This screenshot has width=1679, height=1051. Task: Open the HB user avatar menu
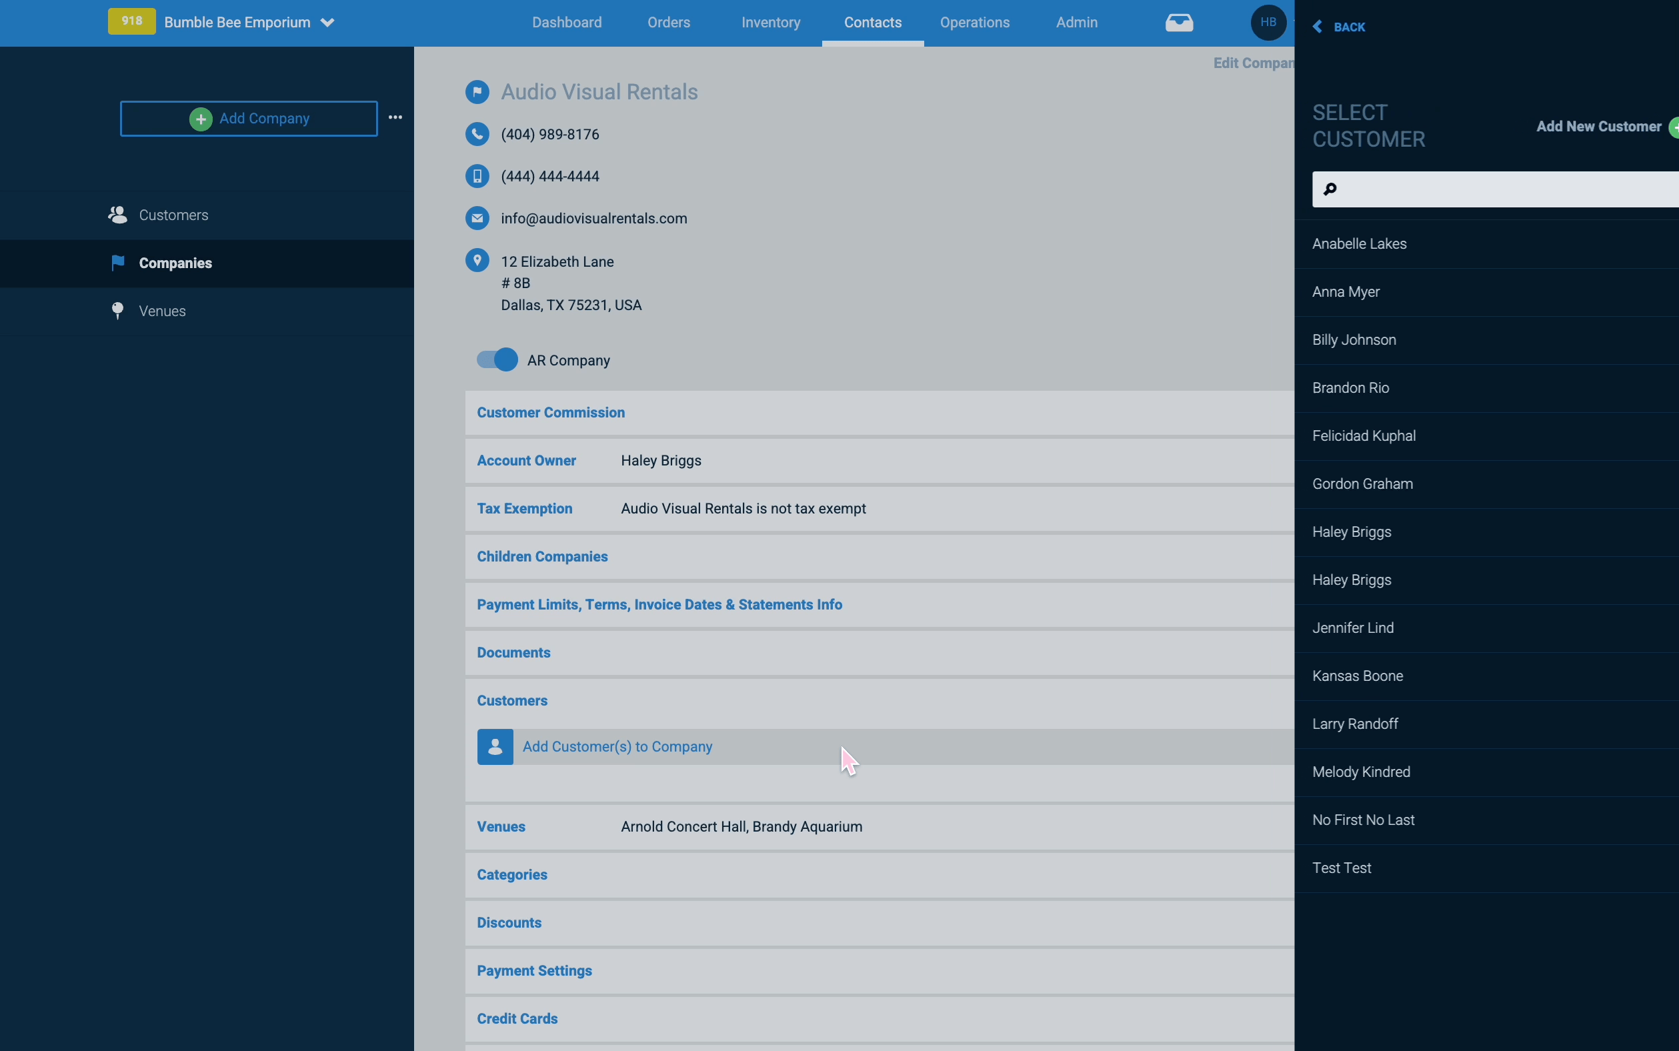[x=1268, y=22]
